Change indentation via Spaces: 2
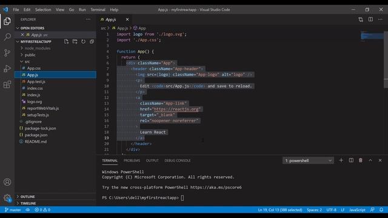The width and height of the screenshot is (388, 218). click(x=314, y=210)
